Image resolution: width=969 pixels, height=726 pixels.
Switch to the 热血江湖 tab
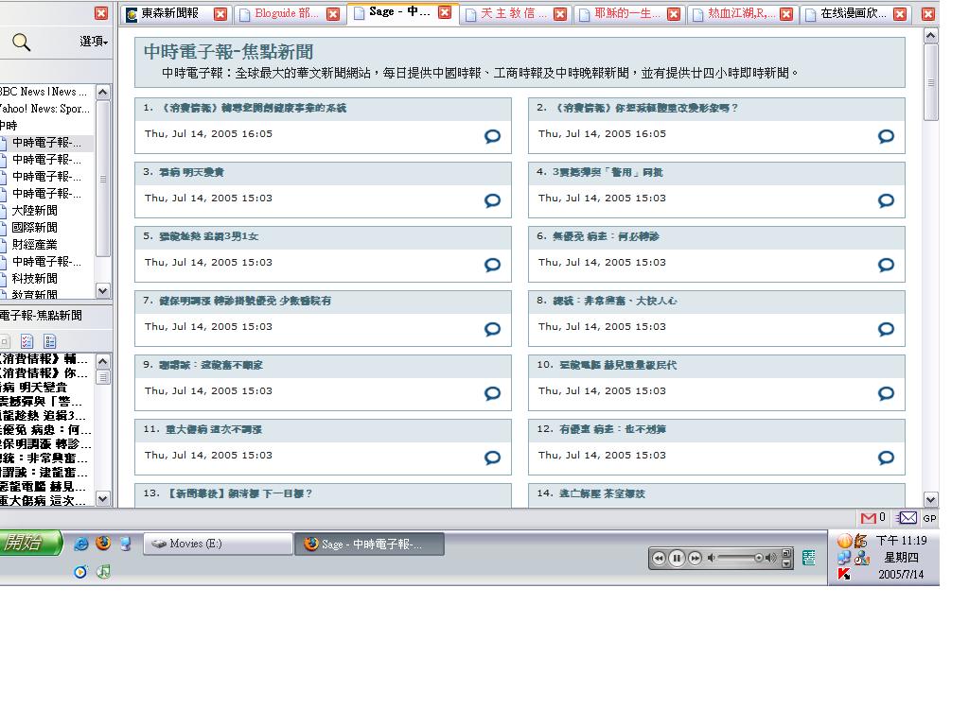[x=740, y=13]
